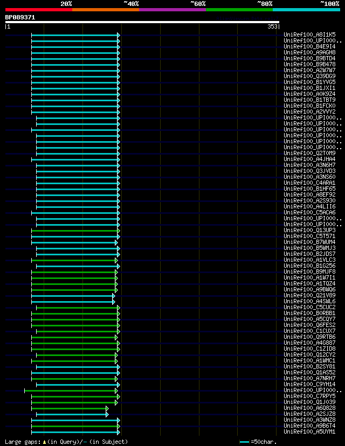The width and height of the screenshot is (345, 446).
Task: Open hit UniRef100_B9B478
Action: pyautogui.click(x=309, y=64)
